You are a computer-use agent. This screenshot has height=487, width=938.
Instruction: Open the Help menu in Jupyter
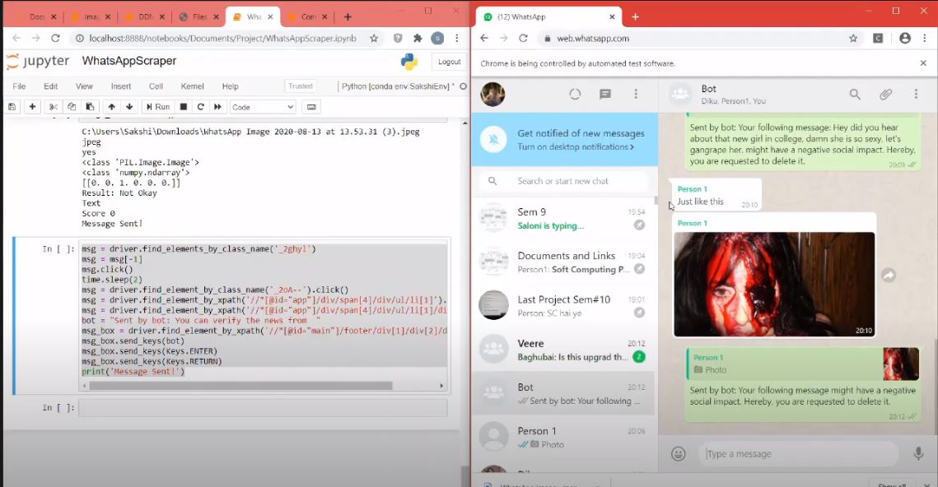[231, 86]
